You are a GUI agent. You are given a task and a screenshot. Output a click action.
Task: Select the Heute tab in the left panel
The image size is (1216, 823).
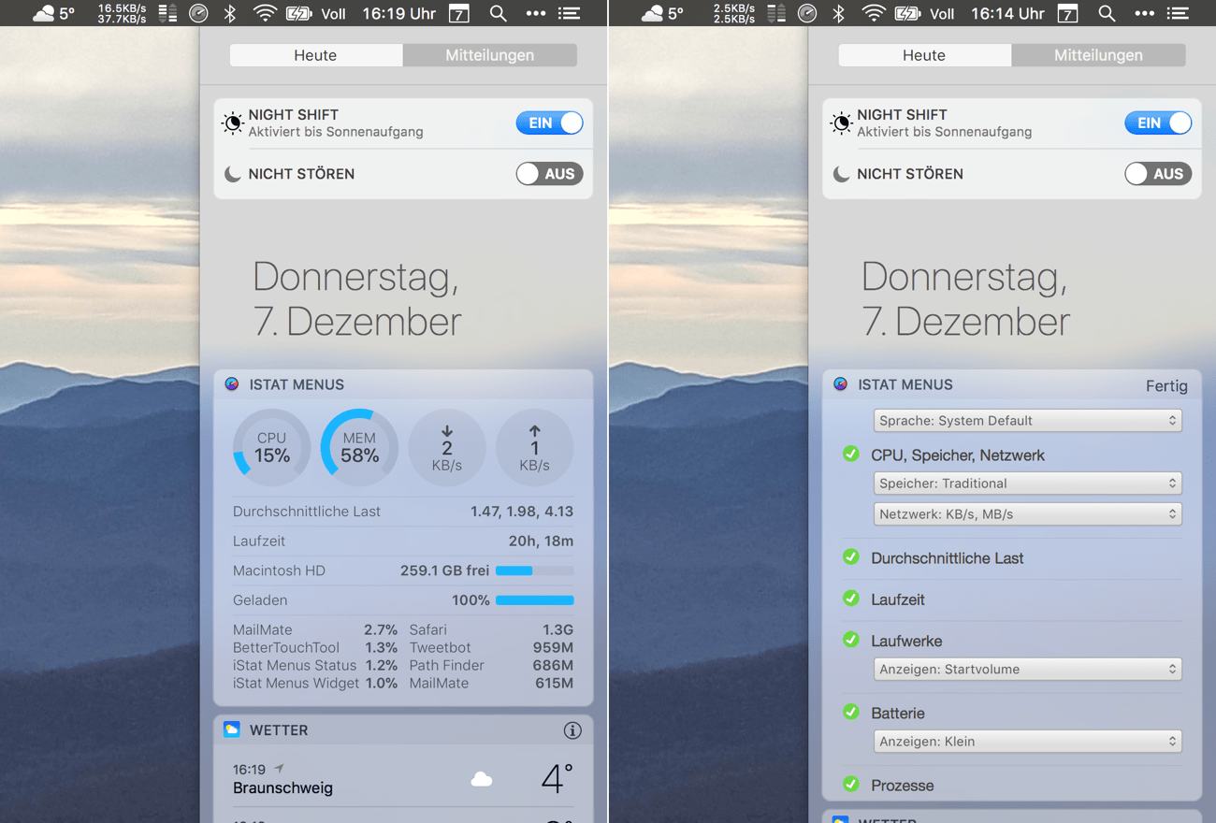pyautogui.click(x=316, y=55)
